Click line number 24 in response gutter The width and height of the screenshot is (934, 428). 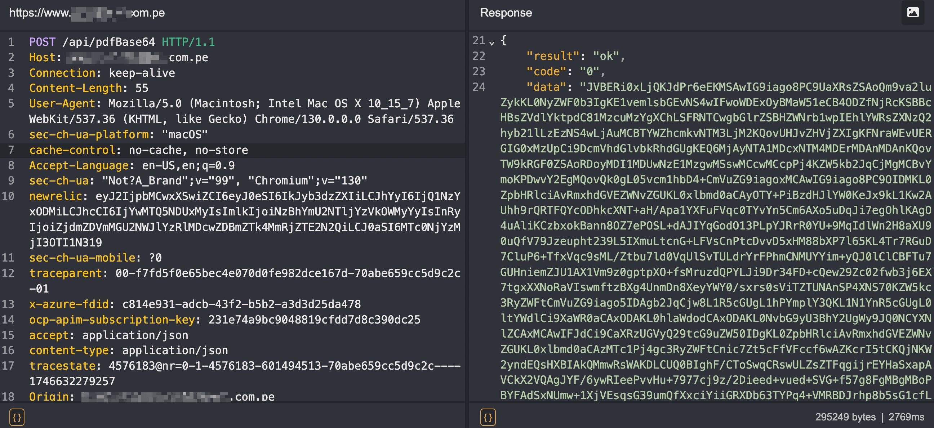pos(479,87)
